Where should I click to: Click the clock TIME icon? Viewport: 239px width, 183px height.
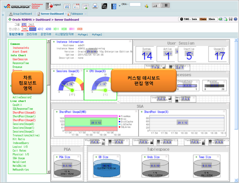[182, 19]
